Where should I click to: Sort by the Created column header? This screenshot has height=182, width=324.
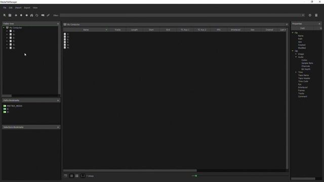(x=269, y=30)
